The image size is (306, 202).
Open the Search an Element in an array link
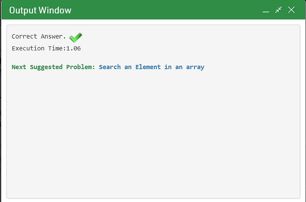click(x=151, y=67)
